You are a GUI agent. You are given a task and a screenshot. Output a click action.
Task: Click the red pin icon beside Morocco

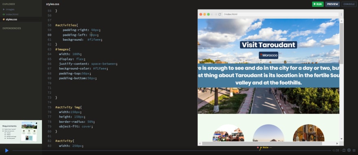pyautogui.click(x=261, y=55)
